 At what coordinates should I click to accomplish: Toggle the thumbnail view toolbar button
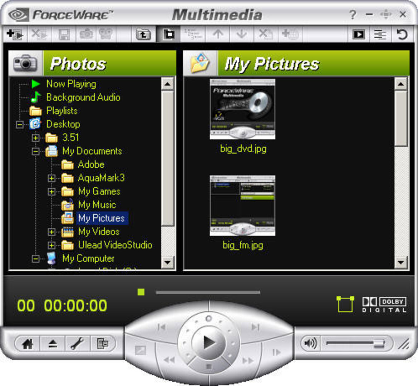[x=168, y=34]
